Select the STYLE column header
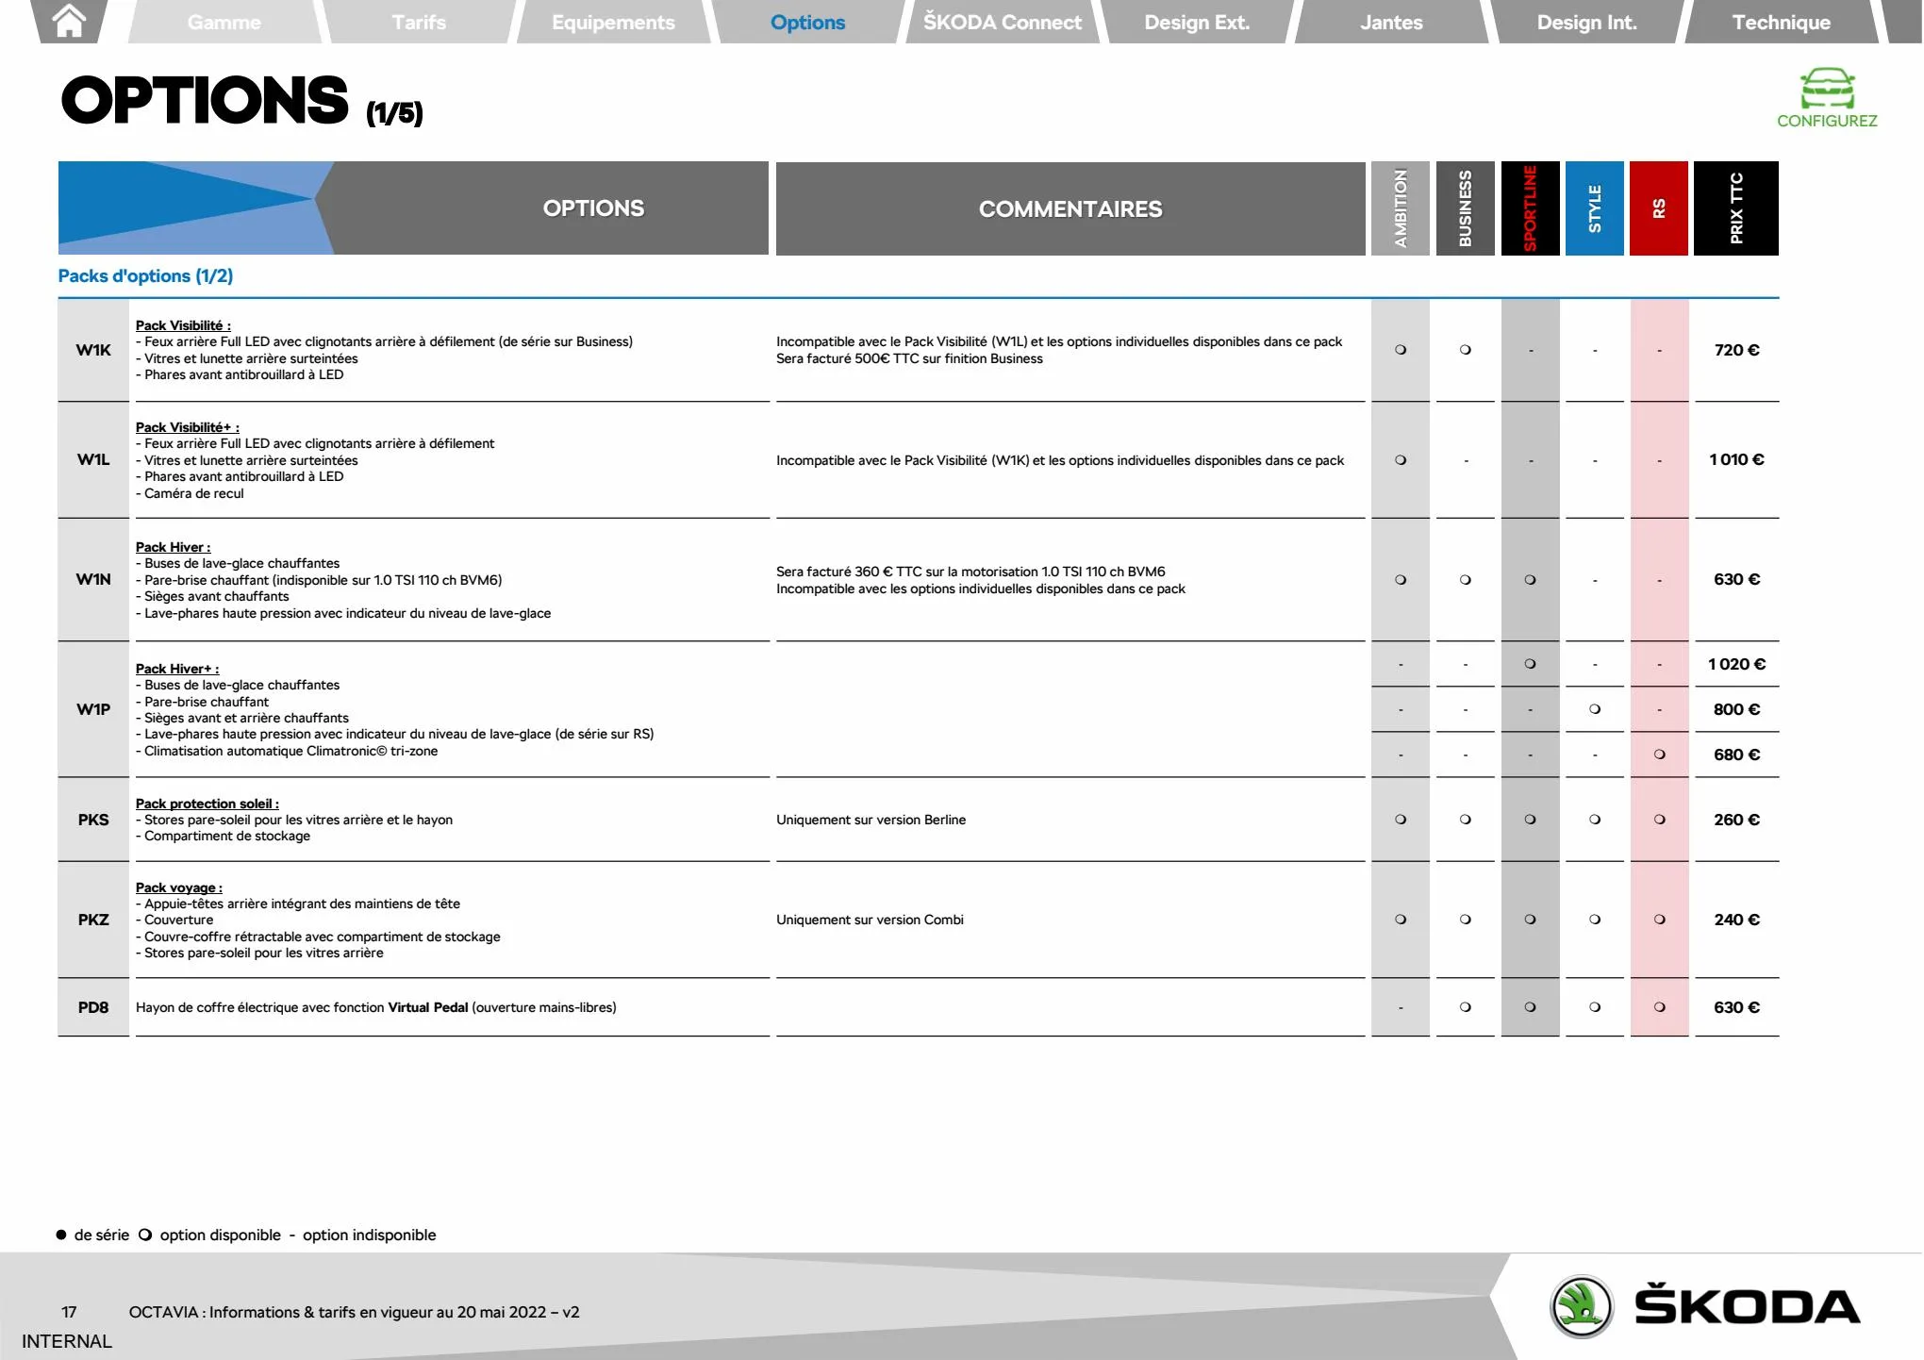This screenshot has width=1924, height=1360. (x=1595, y=208)
